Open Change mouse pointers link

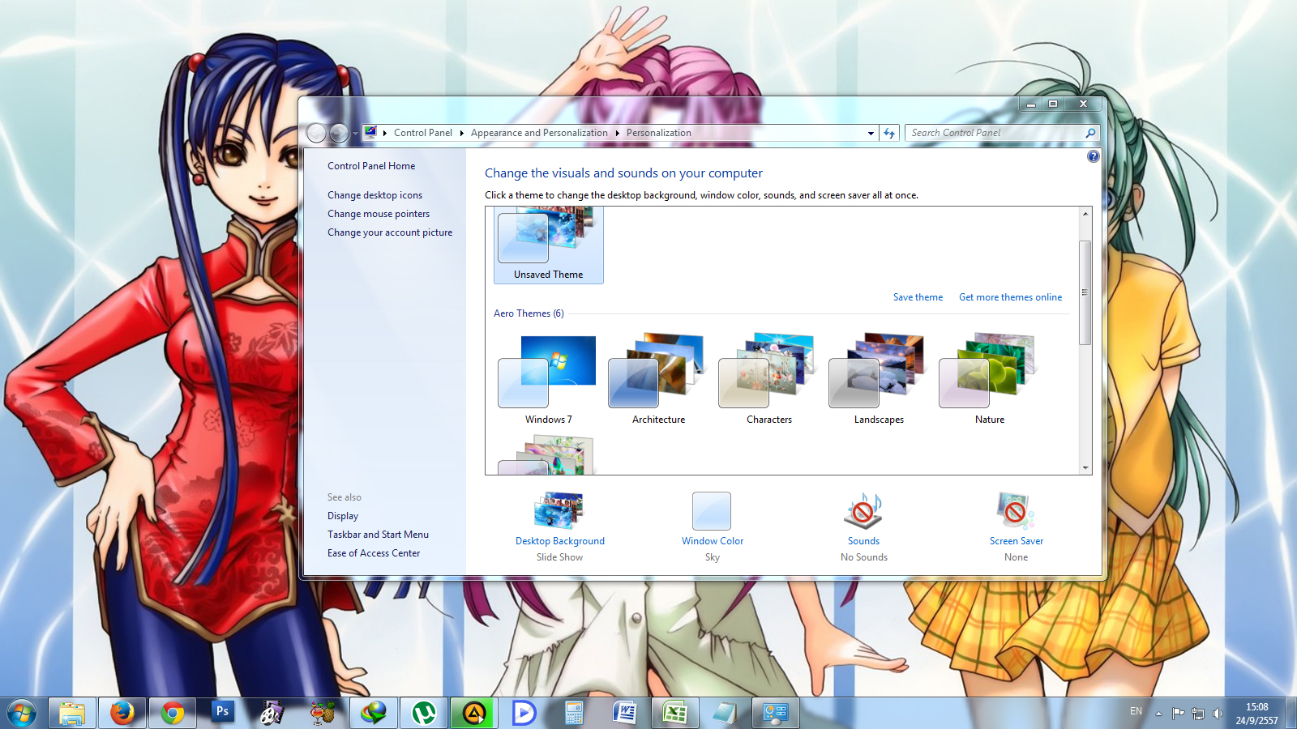(379, 214)
